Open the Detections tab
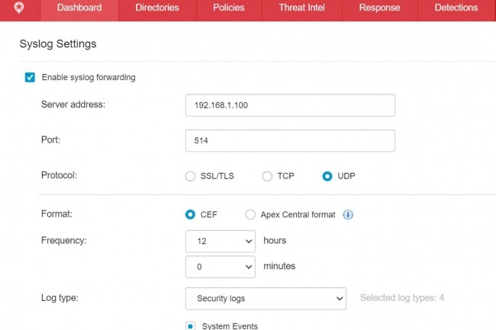Screen dimensions: 496x330 click(x=456, y=8)
